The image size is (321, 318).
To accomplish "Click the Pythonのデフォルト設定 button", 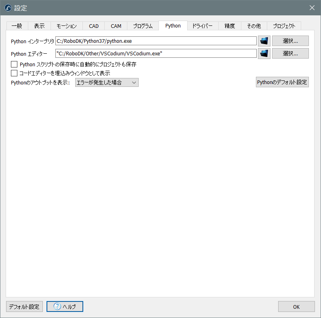I will (282, 82).
